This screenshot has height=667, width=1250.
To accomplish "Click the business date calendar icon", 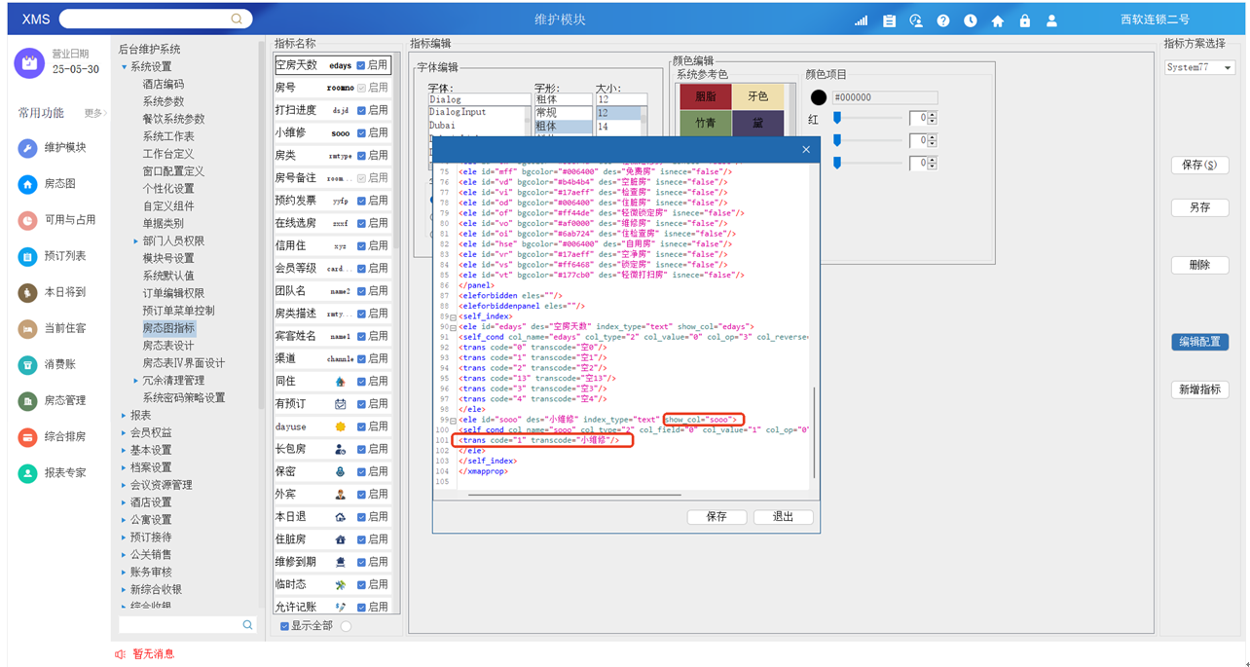I will pos(29,63).
